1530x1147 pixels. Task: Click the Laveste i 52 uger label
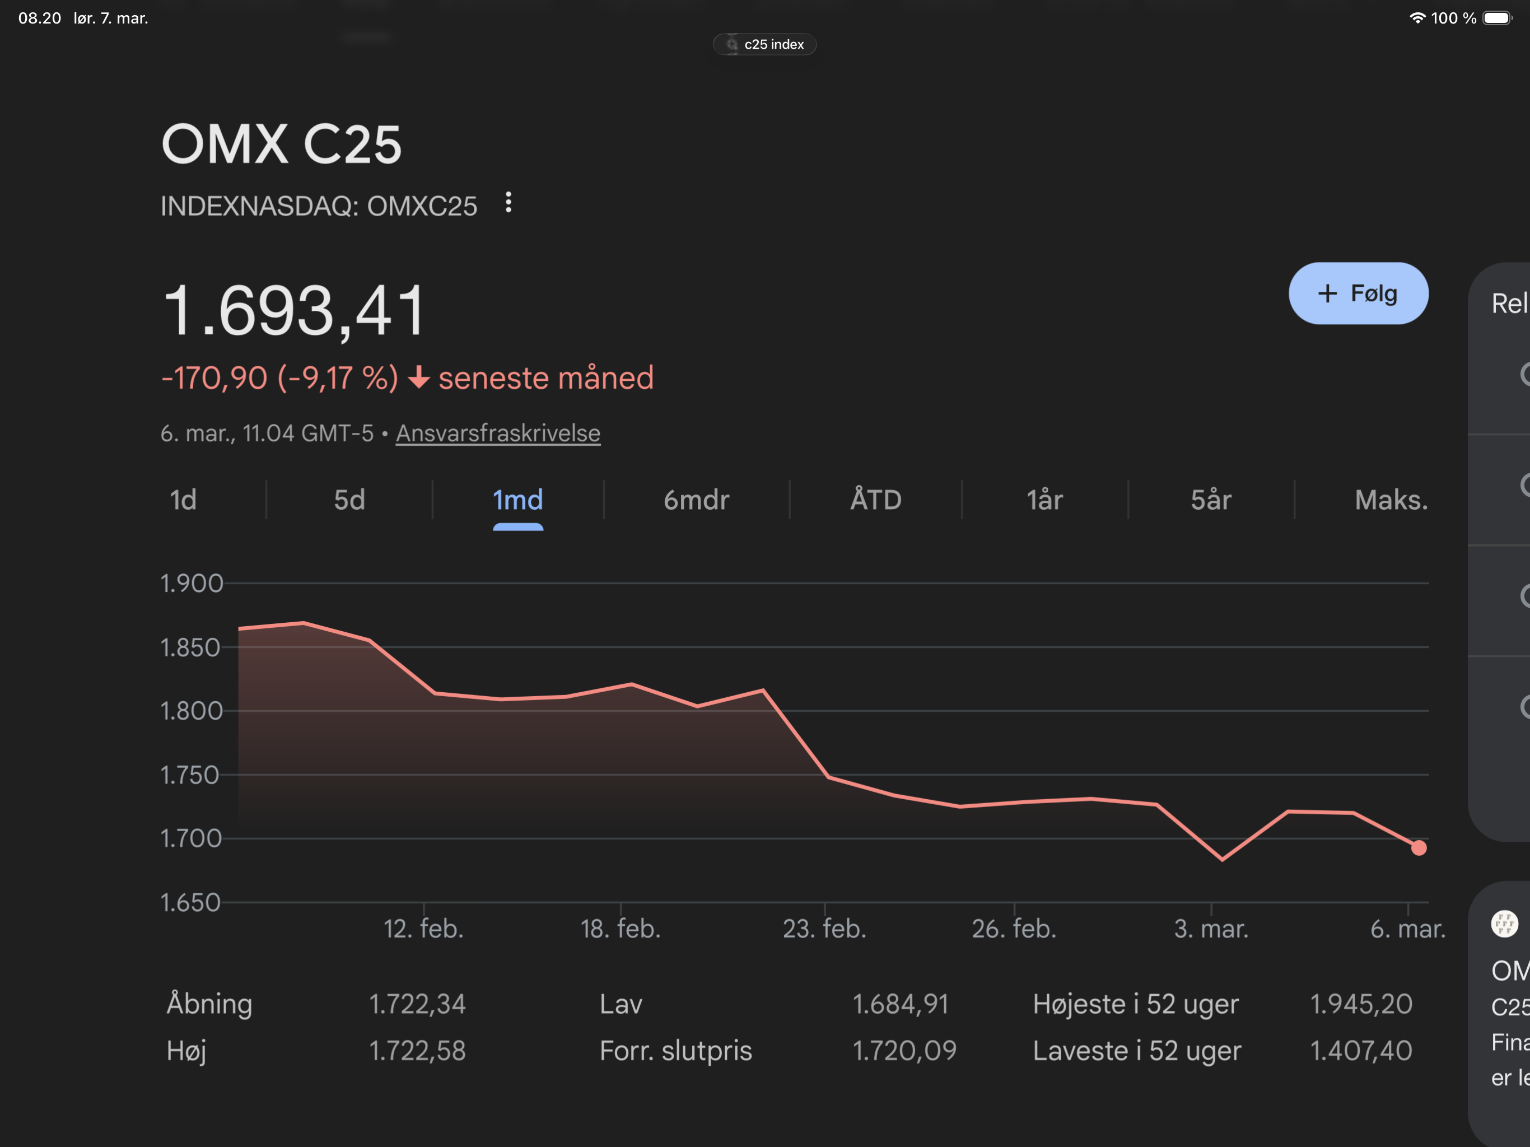point(1137,1051)
